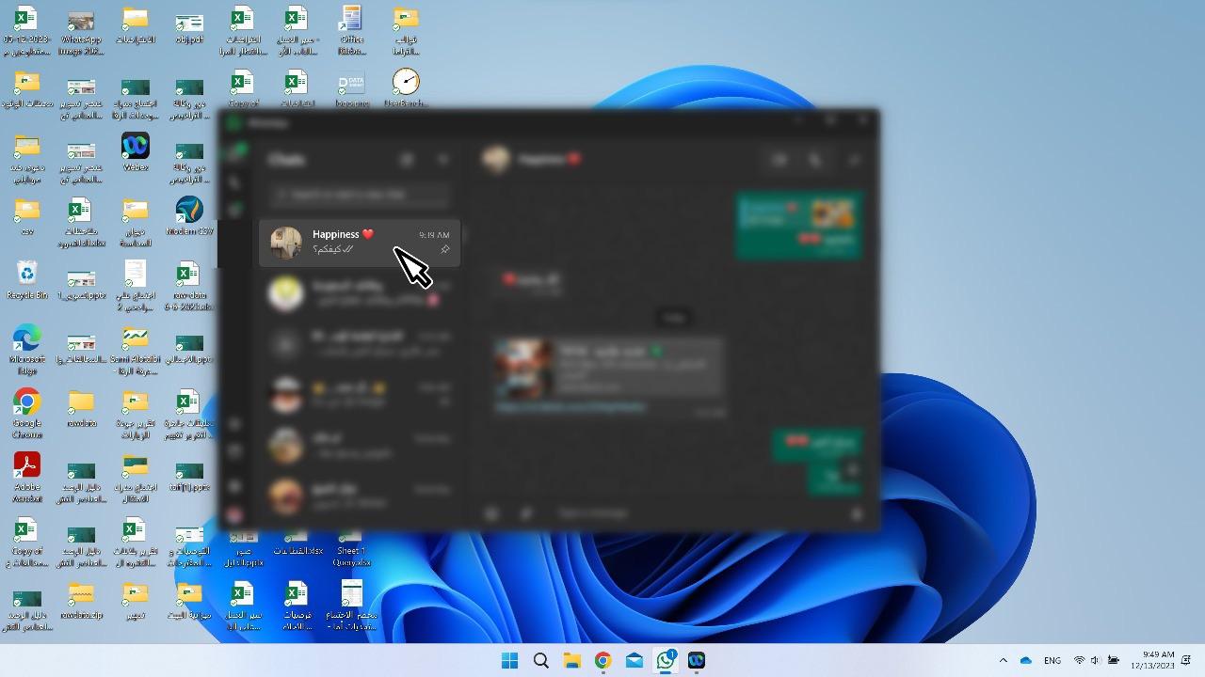
Task: Open the image preview in the chat message
Action: tap(521, 367)
